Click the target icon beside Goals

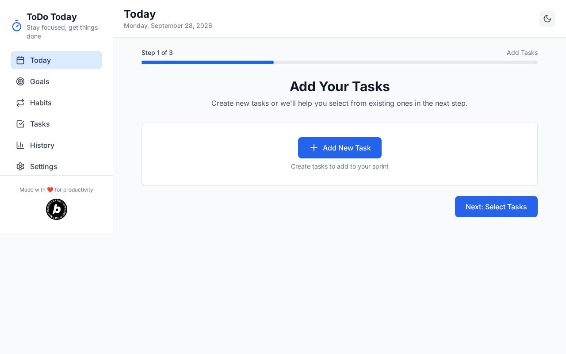pyautogui.click(x=20, y=81)
